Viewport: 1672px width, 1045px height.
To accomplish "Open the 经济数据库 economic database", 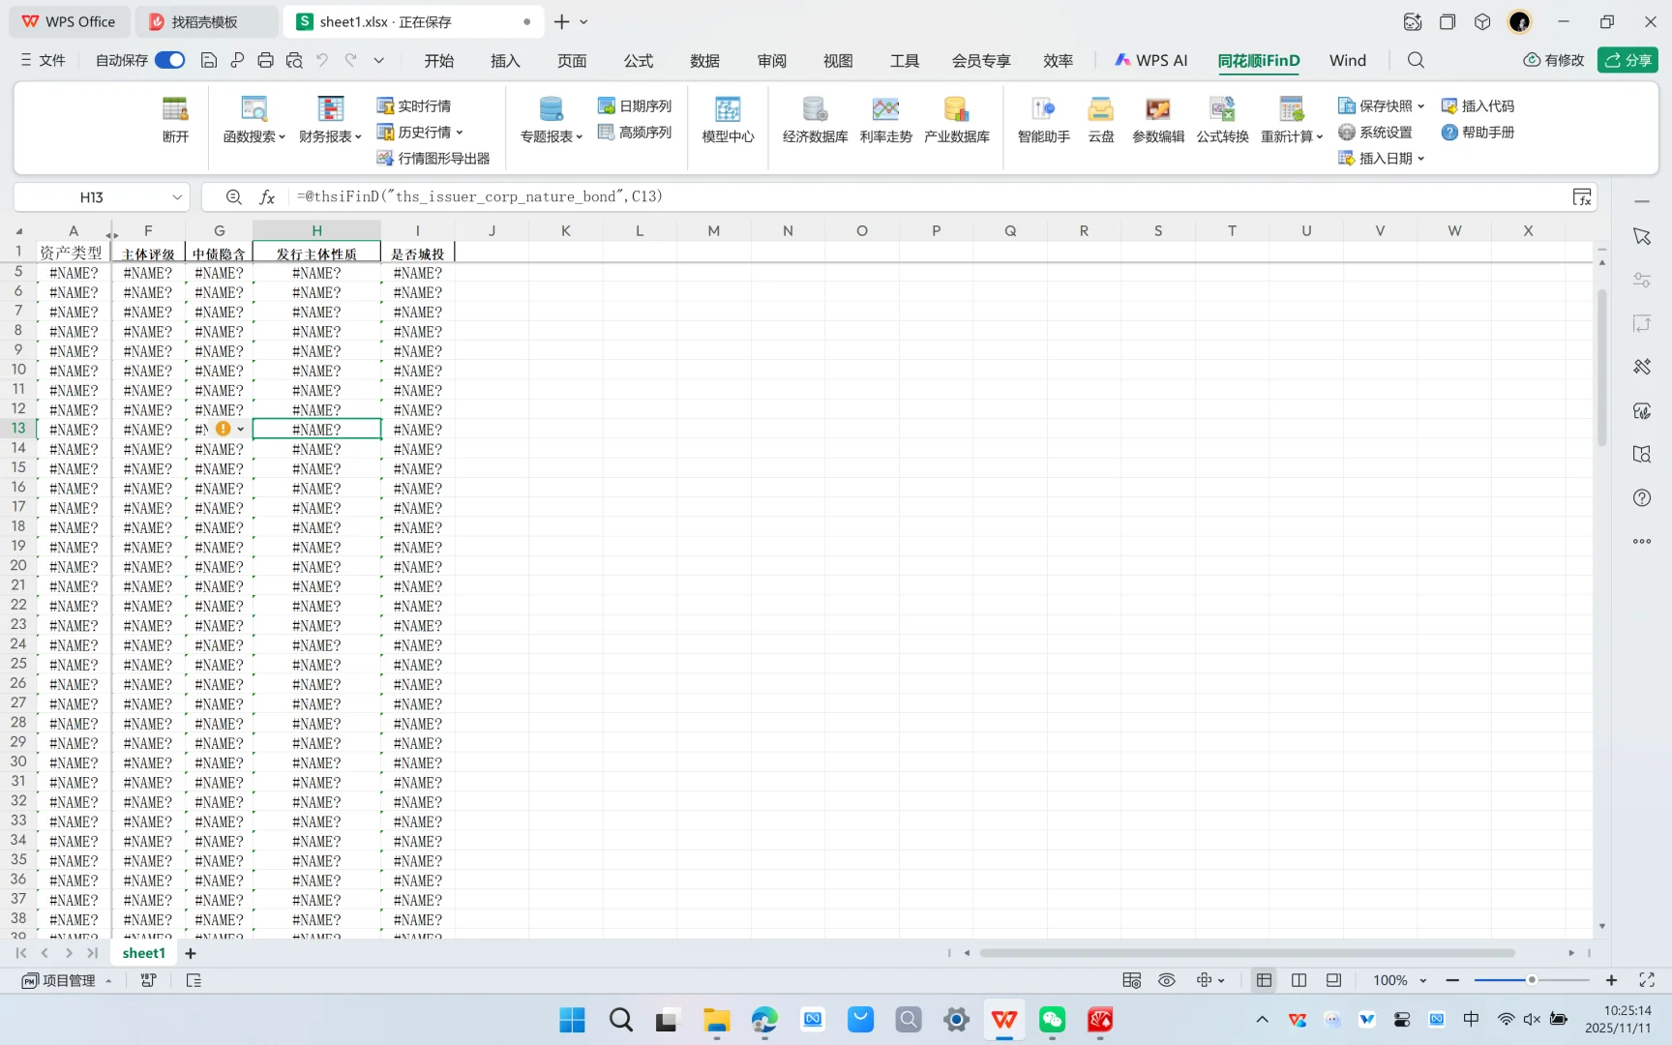I will 815,120.
